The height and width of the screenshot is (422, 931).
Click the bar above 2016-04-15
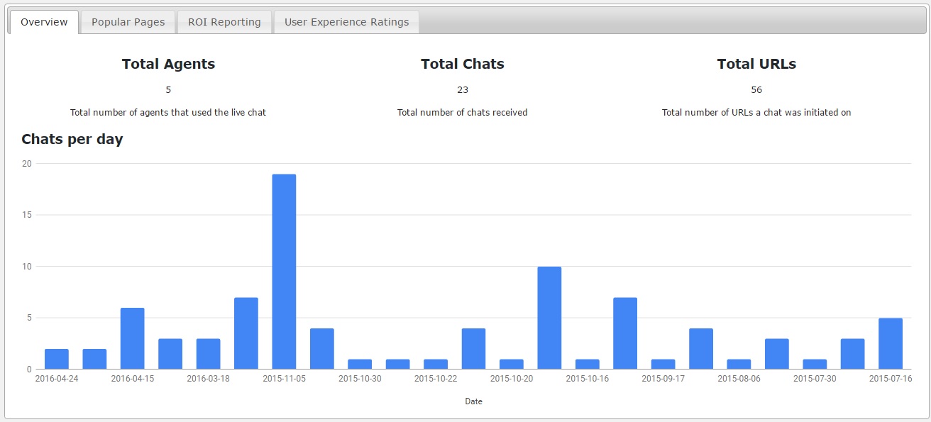(x=133, y=338)
